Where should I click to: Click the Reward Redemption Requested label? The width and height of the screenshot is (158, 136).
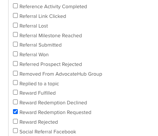click(55, 113)
